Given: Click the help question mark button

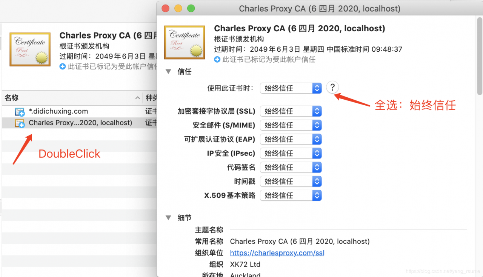Looking at the screenshot, I should 332,88.
